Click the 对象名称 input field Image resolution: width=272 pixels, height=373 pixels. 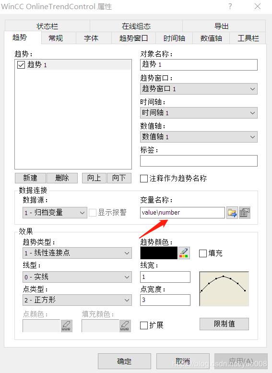(199, 65)
